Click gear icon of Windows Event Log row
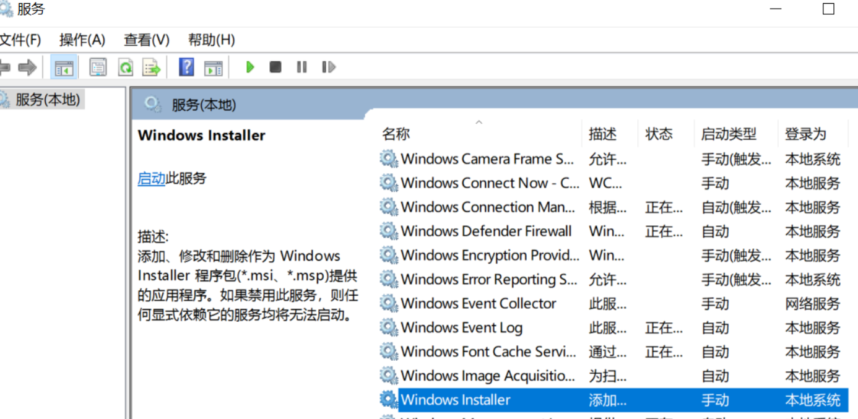Viewport: 858px width, 419px height. 388,327
